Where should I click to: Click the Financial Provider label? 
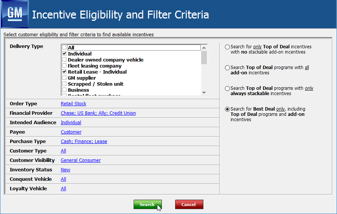31,113
